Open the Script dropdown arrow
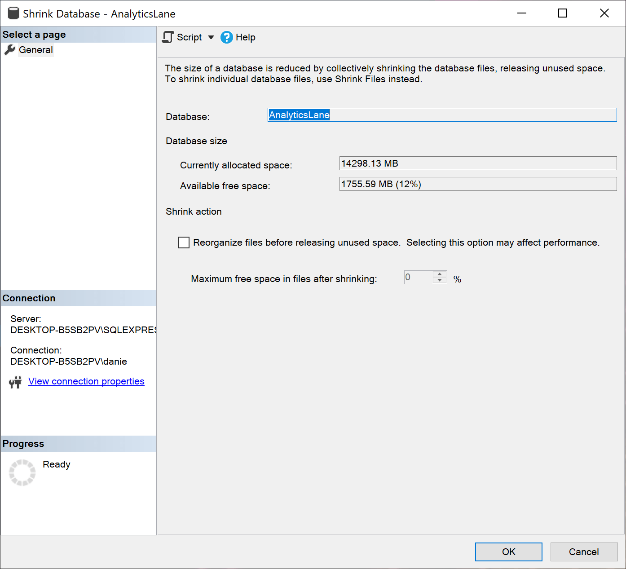 211,37
